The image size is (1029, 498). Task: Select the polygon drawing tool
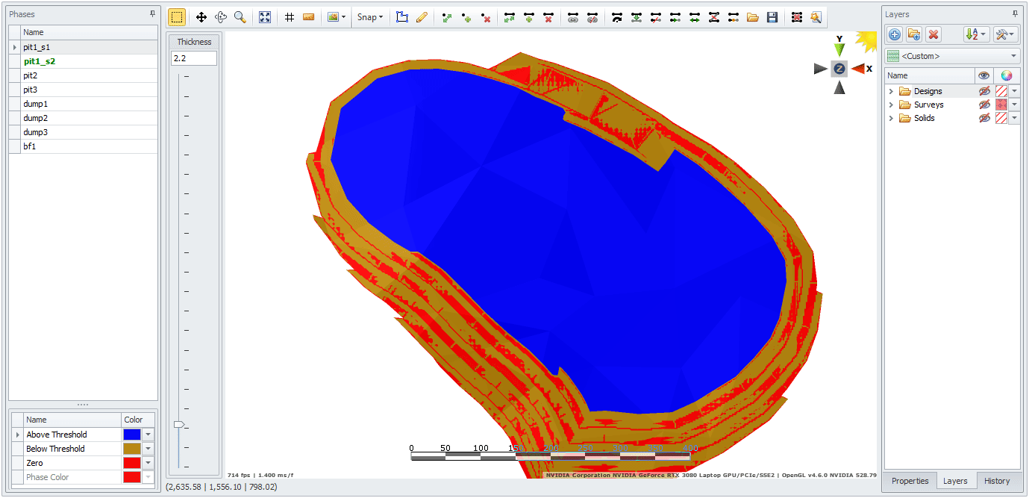(x=402, y=16)
